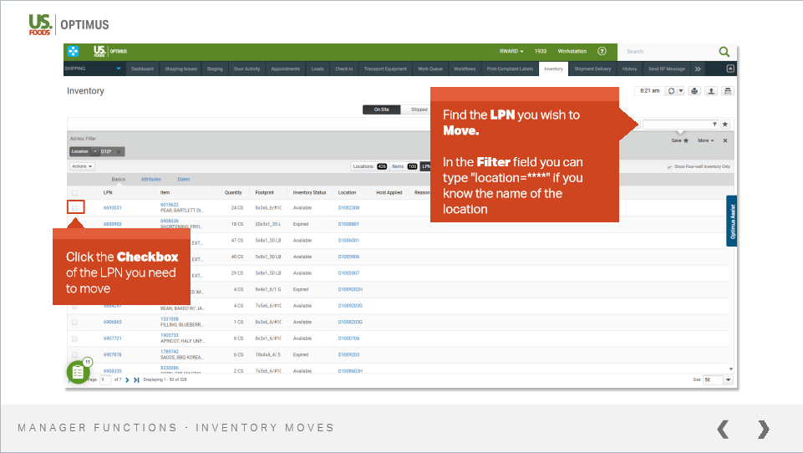Check the box for LPN 6906865
803x453 pixels.
pyautogui.click(x=74, y=323)
